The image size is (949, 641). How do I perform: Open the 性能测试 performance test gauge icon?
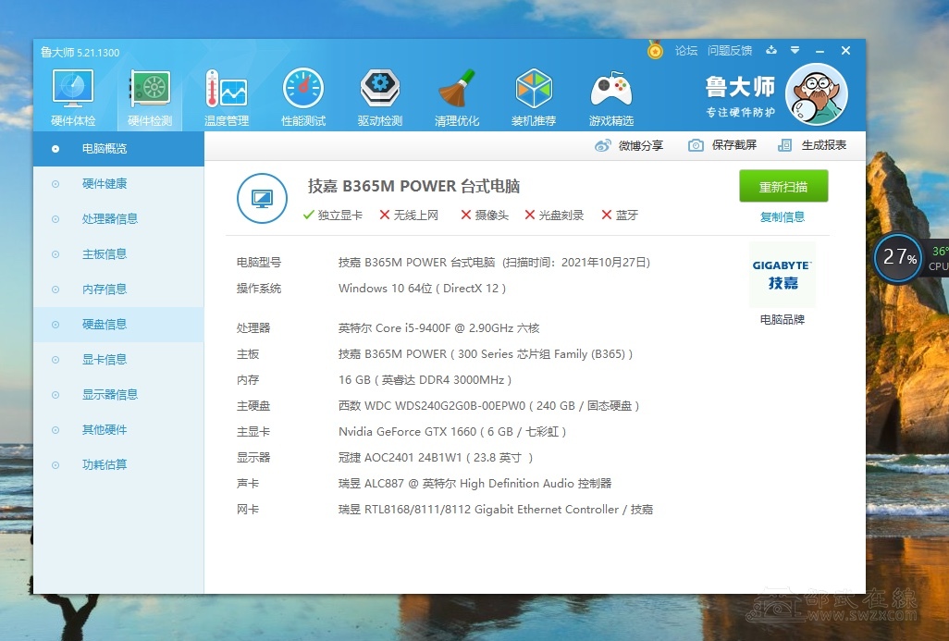(302, 97)
